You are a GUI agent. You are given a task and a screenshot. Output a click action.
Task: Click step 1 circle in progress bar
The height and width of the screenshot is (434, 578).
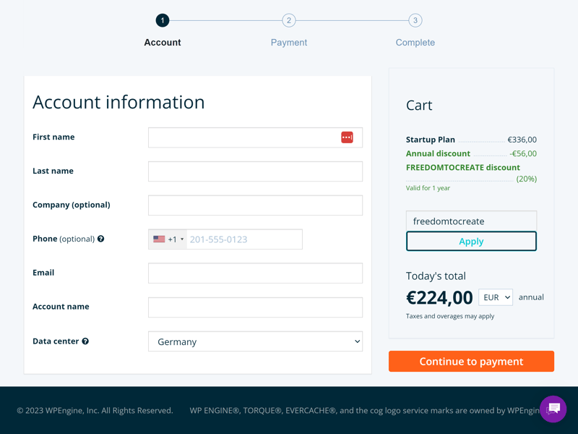click(163, 20)
